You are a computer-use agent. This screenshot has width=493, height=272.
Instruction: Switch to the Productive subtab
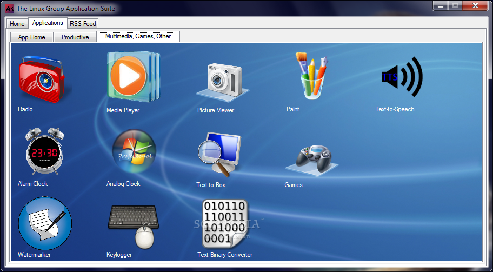(x=75, y=37)
